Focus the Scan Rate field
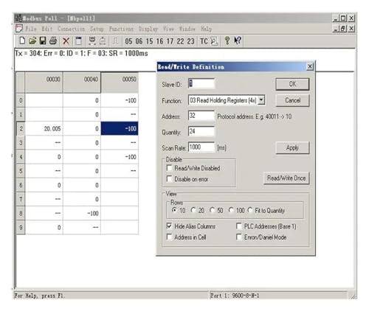This screenshot has width=369, height=311. tap(201, 147)
